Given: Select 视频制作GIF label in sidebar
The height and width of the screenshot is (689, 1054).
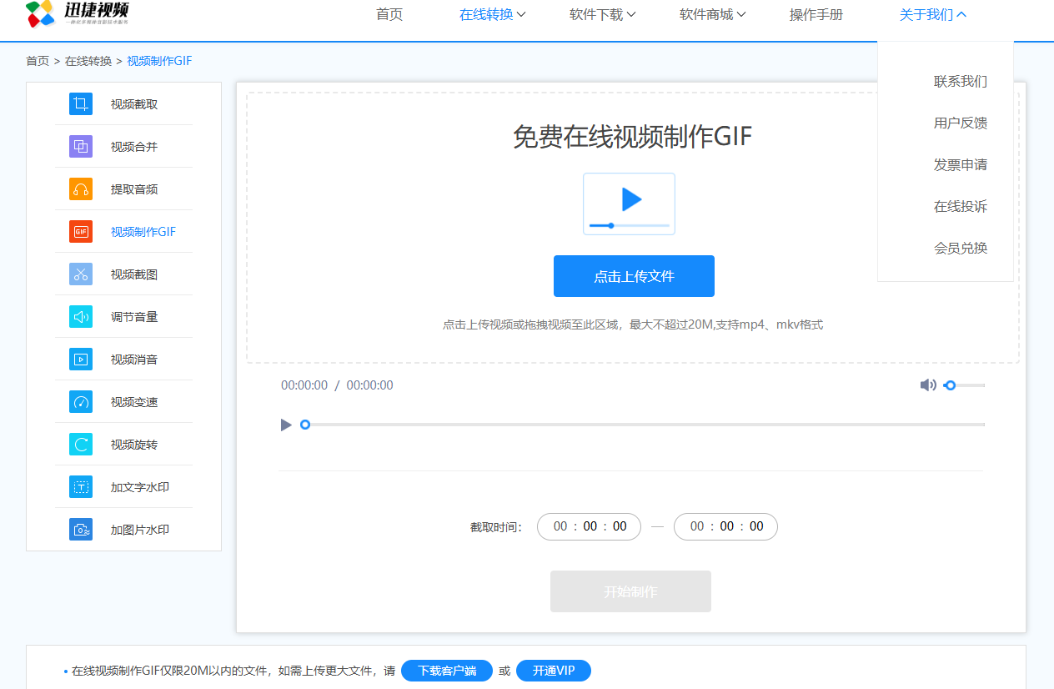Looking at the screenshot, I should 143,232.
